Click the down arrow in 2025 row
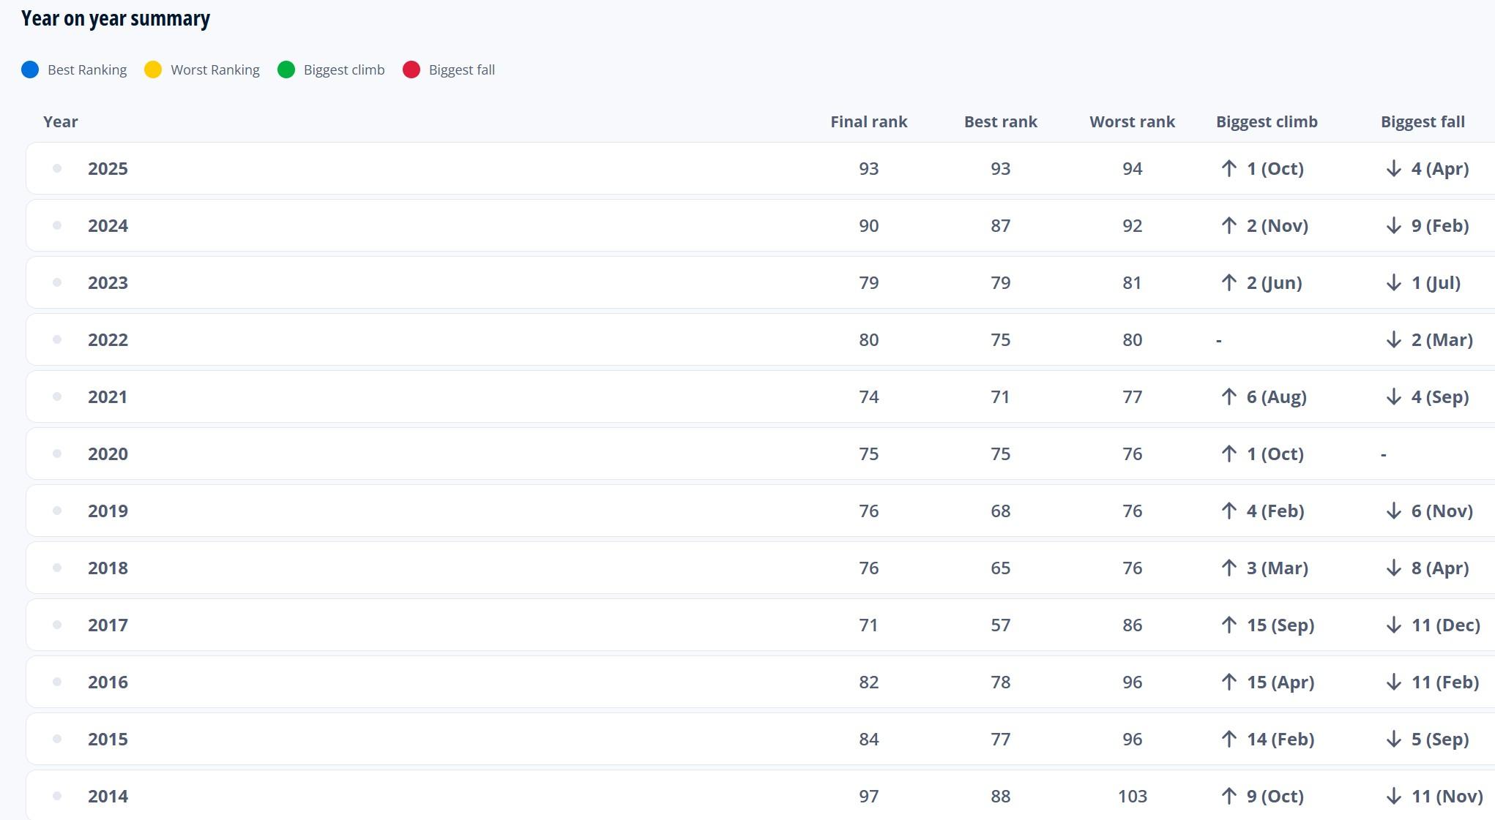 1394,169
